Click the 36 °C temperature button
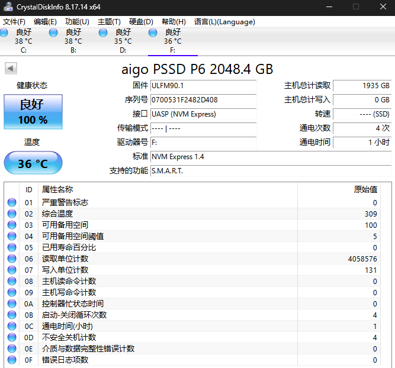 coord(33,163)
